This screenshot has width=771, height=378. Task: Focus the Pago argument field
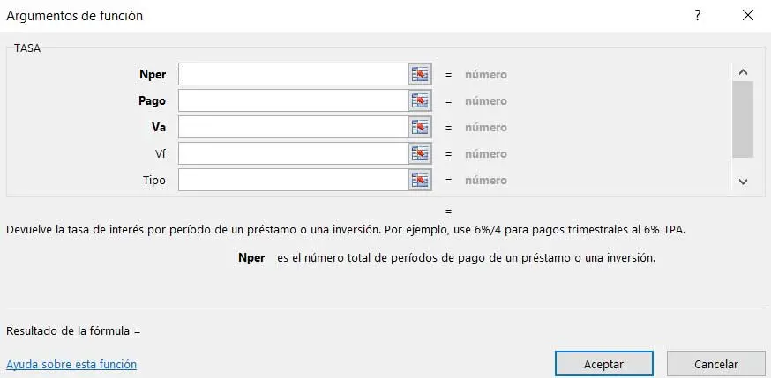(x=293, y=101)
